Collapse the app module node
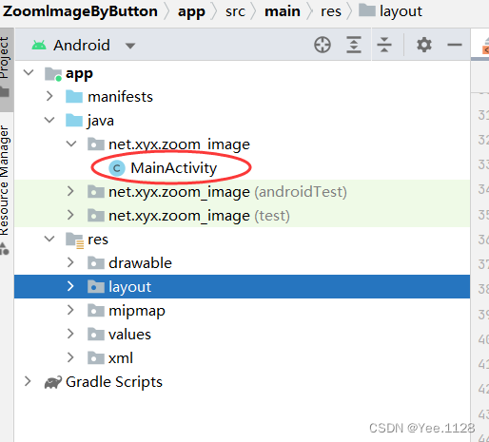The image size is (489, 442). click(x=29, y=73)
